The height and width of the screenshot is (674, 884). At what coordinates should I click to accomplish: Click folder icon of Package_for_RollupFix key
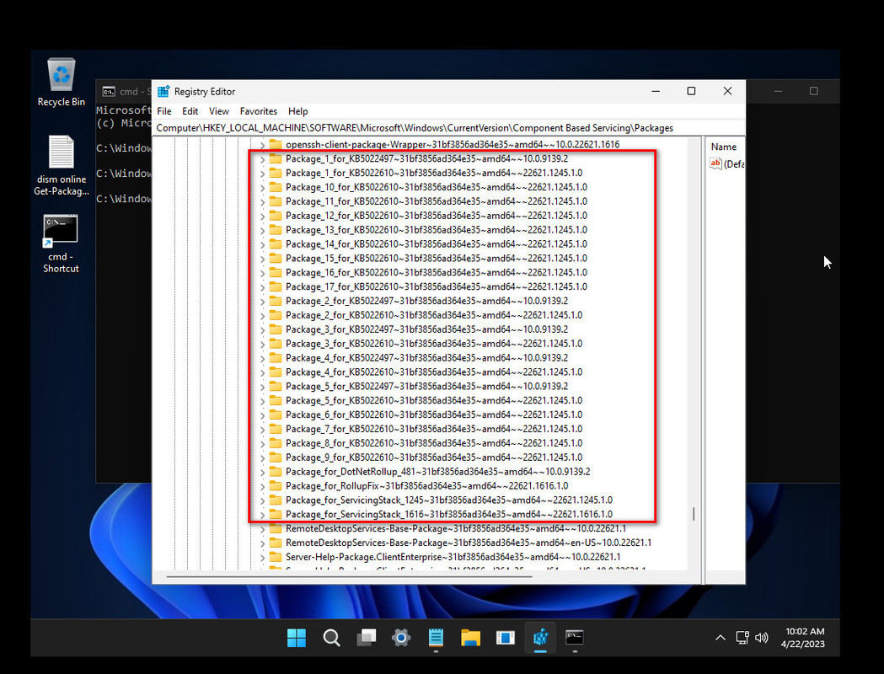275,486
